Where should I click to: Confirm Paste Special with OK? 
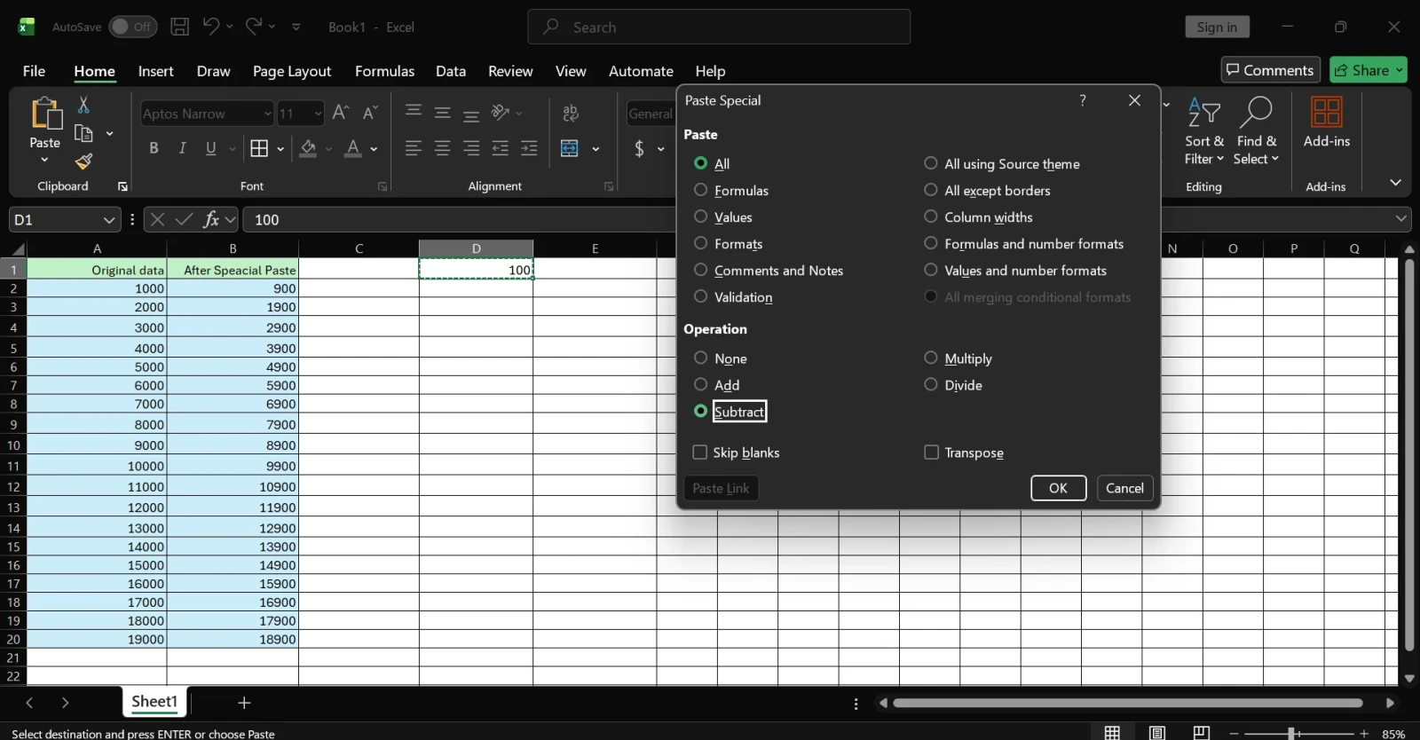coord(1058,488)
